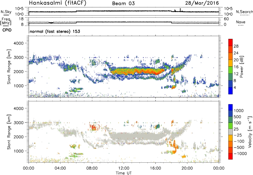This screenshot has width=253, height=175.
Task: Click the '4000' tick of power panel
Action: (18, 43)
